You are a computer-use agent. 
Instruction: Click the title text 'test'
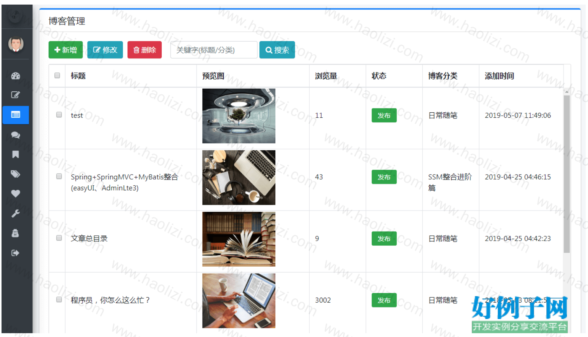point(77,115)
